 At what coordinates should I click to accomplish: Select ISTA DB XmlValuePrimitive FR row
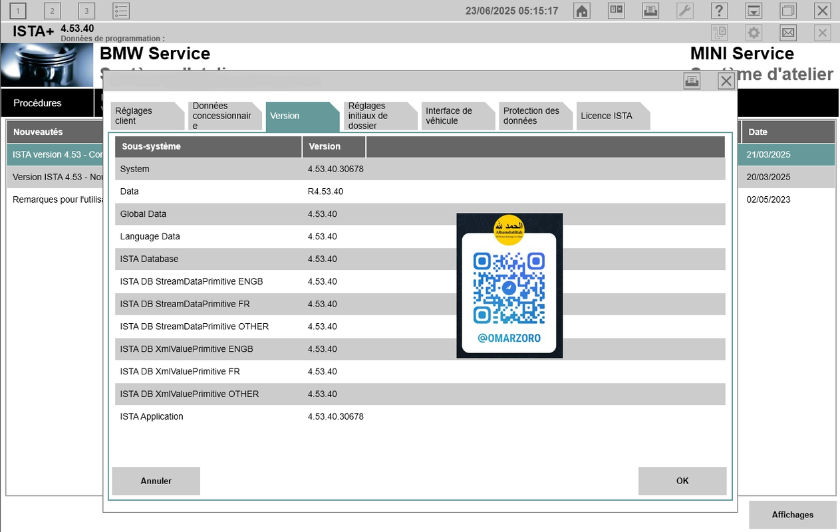tap(420, 372)
